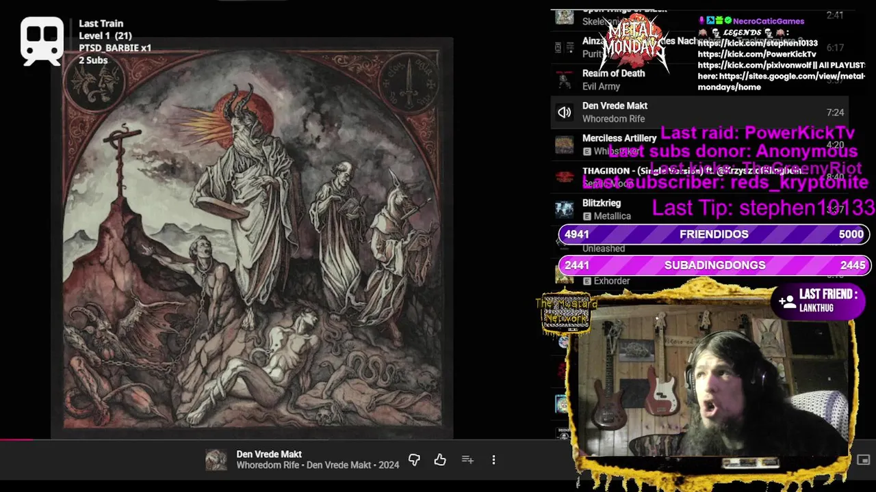Open the THAGIRION queue thumbnail
Image resolution: width=876 pixels, height=492 pixels.
pyautogui.click(x=564, y=177)
